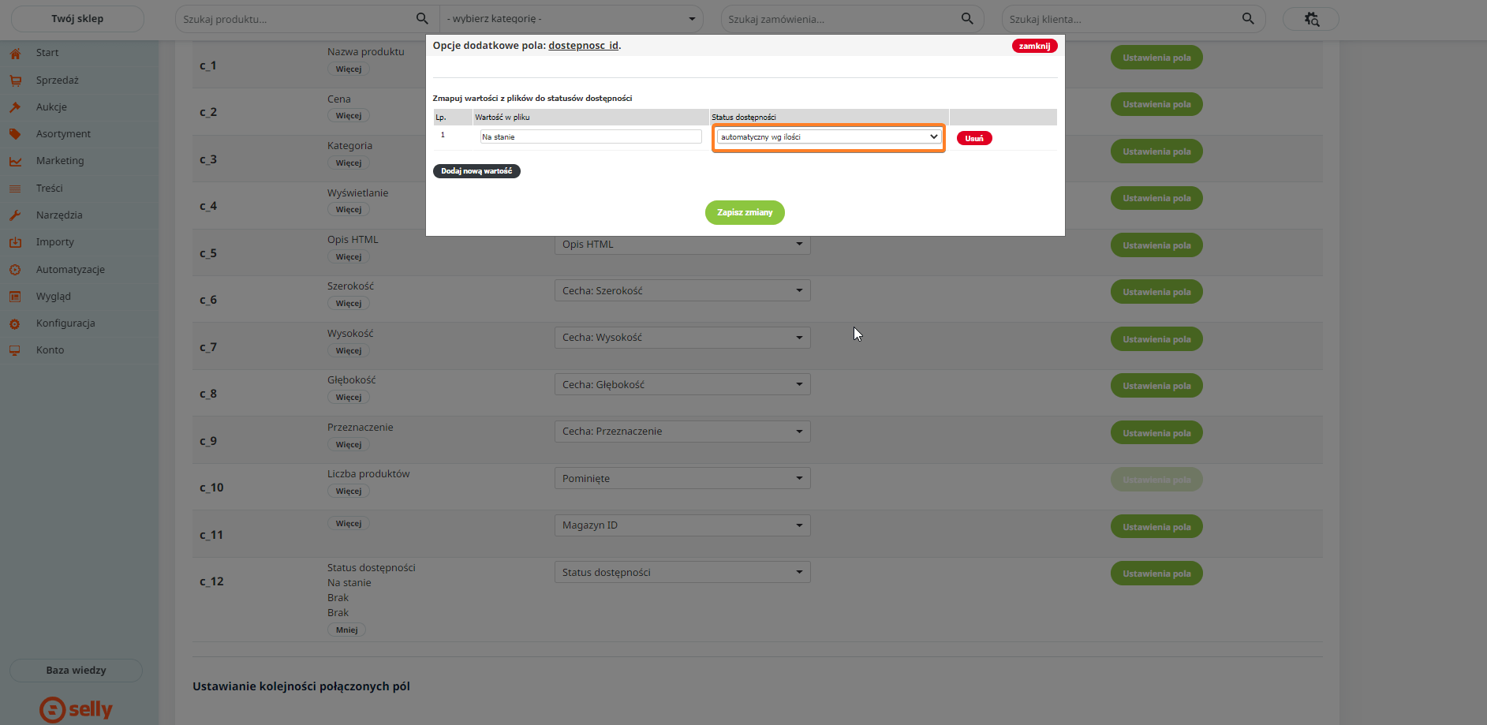Screen dimensions: 1487x725
Task: Remove the mapping row with Usuń
Action: 974,138
